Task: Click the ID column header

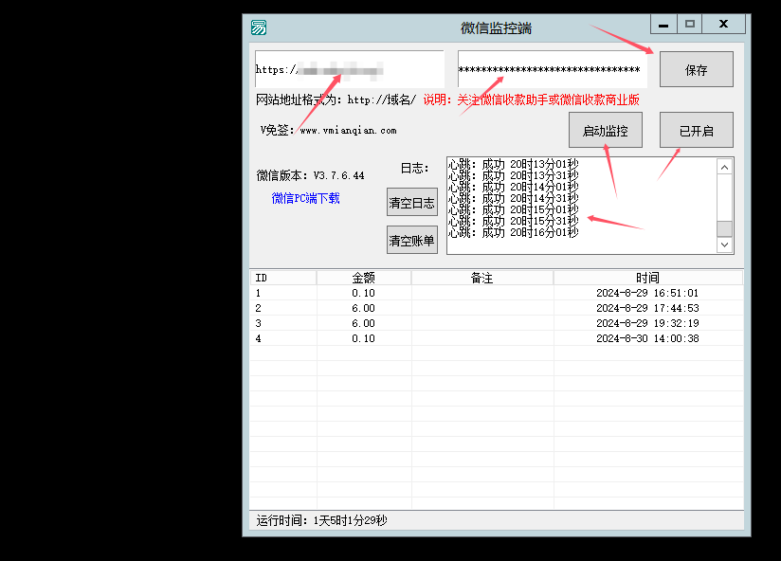Action: click(282, 278)
